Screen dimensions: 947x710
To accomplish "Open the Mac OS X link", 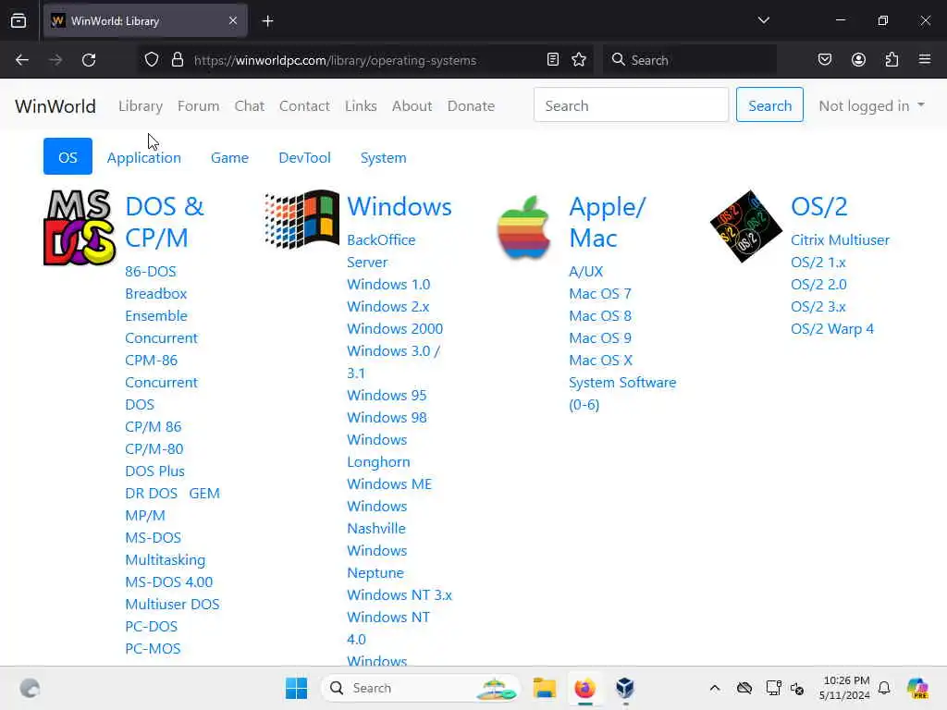I will point(600,360).
